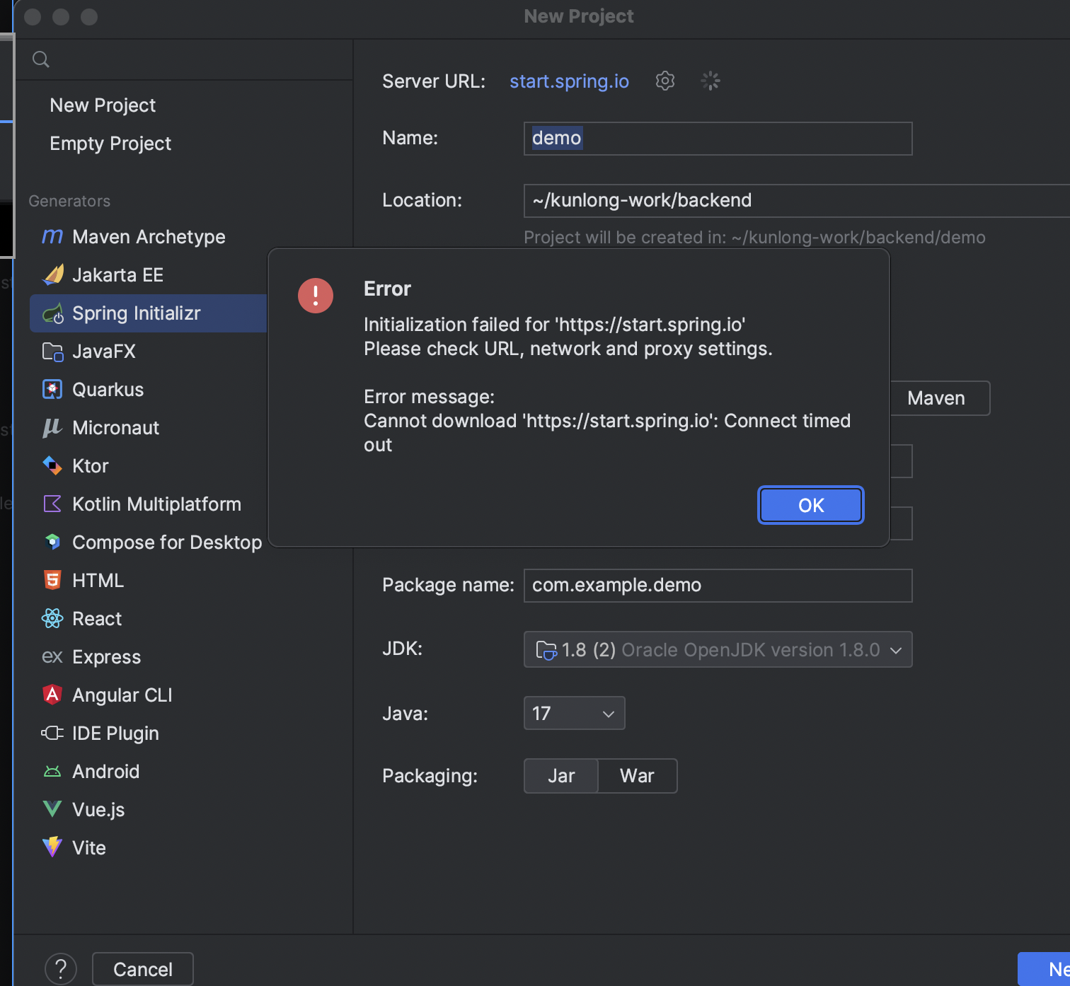This screenshot has height=986, width=1070.
Task: Click the JDK folder icon in dropdown
Action: 546,649
